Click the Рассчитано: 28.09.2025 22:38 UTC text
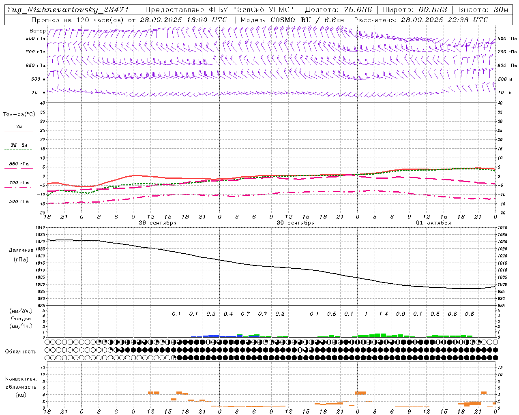 (x=421, y=20)
